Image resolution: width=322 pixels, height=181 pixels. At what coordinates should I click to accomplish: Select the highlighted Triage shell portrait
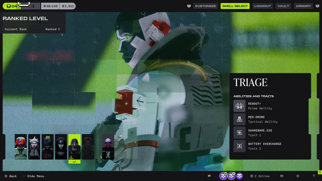pyautogui.click(x=74, y=147)
